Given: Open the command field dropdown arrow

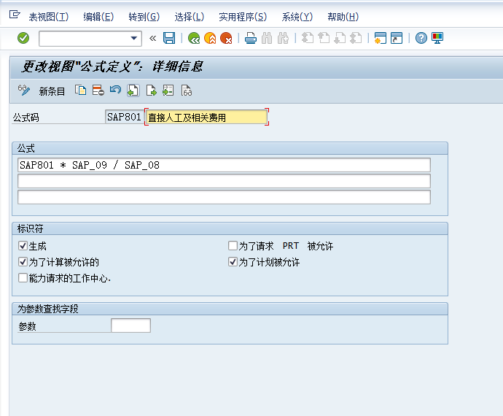Looking at the screenshot, I should 134,38.
